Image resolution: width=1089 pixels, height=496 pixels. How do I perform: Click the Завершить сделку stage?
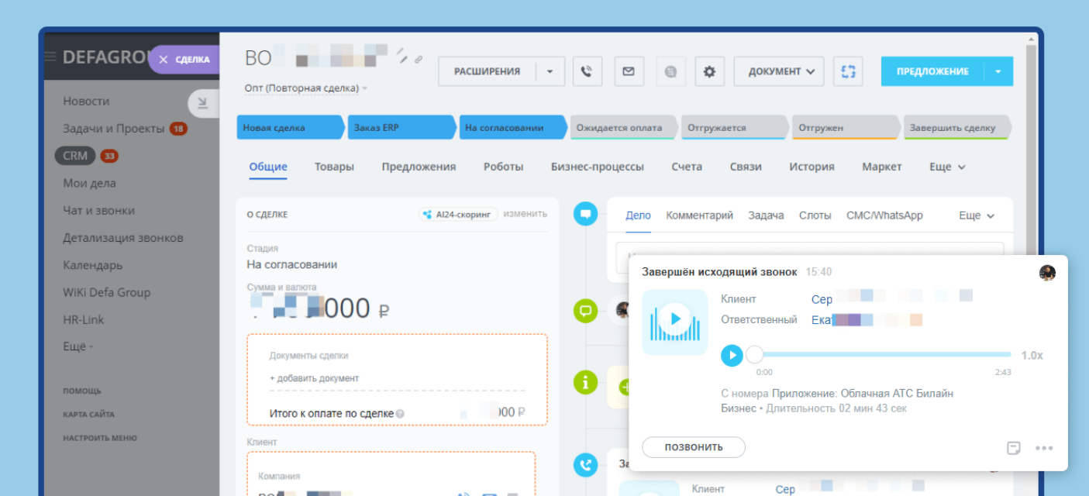click(x=957, y=128)
